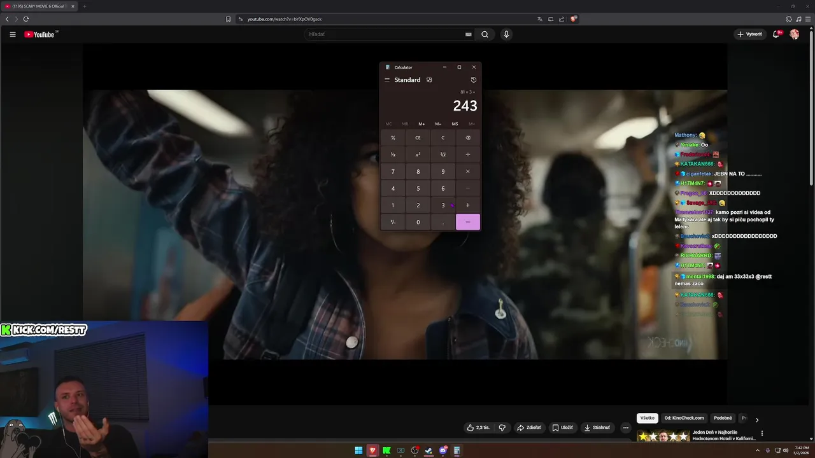The height and width of the screenshot is (458, 815).
Task: Click the square root key
Action: tap(443, 155)
